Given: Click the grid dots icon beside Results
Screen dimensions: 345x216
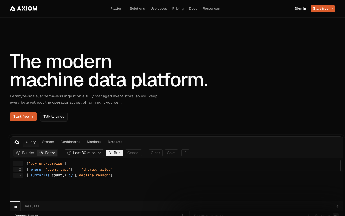Looking at the screenshot, I should tap(15, 206).
